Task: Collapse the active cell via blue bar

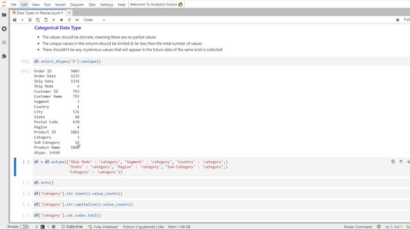Action: (15, 167)
